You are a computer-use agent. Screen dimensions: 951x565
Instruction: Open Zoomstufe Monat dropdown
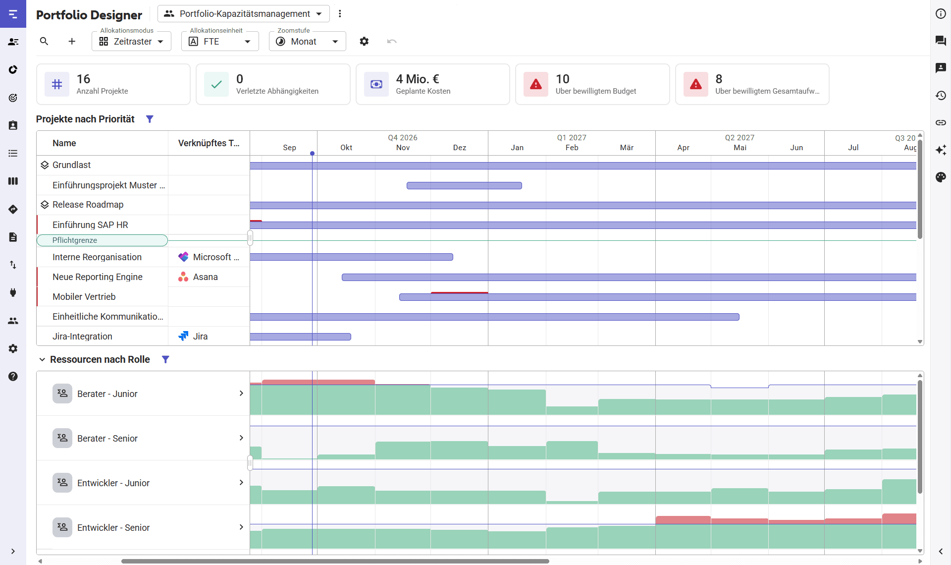click(307, 41)
